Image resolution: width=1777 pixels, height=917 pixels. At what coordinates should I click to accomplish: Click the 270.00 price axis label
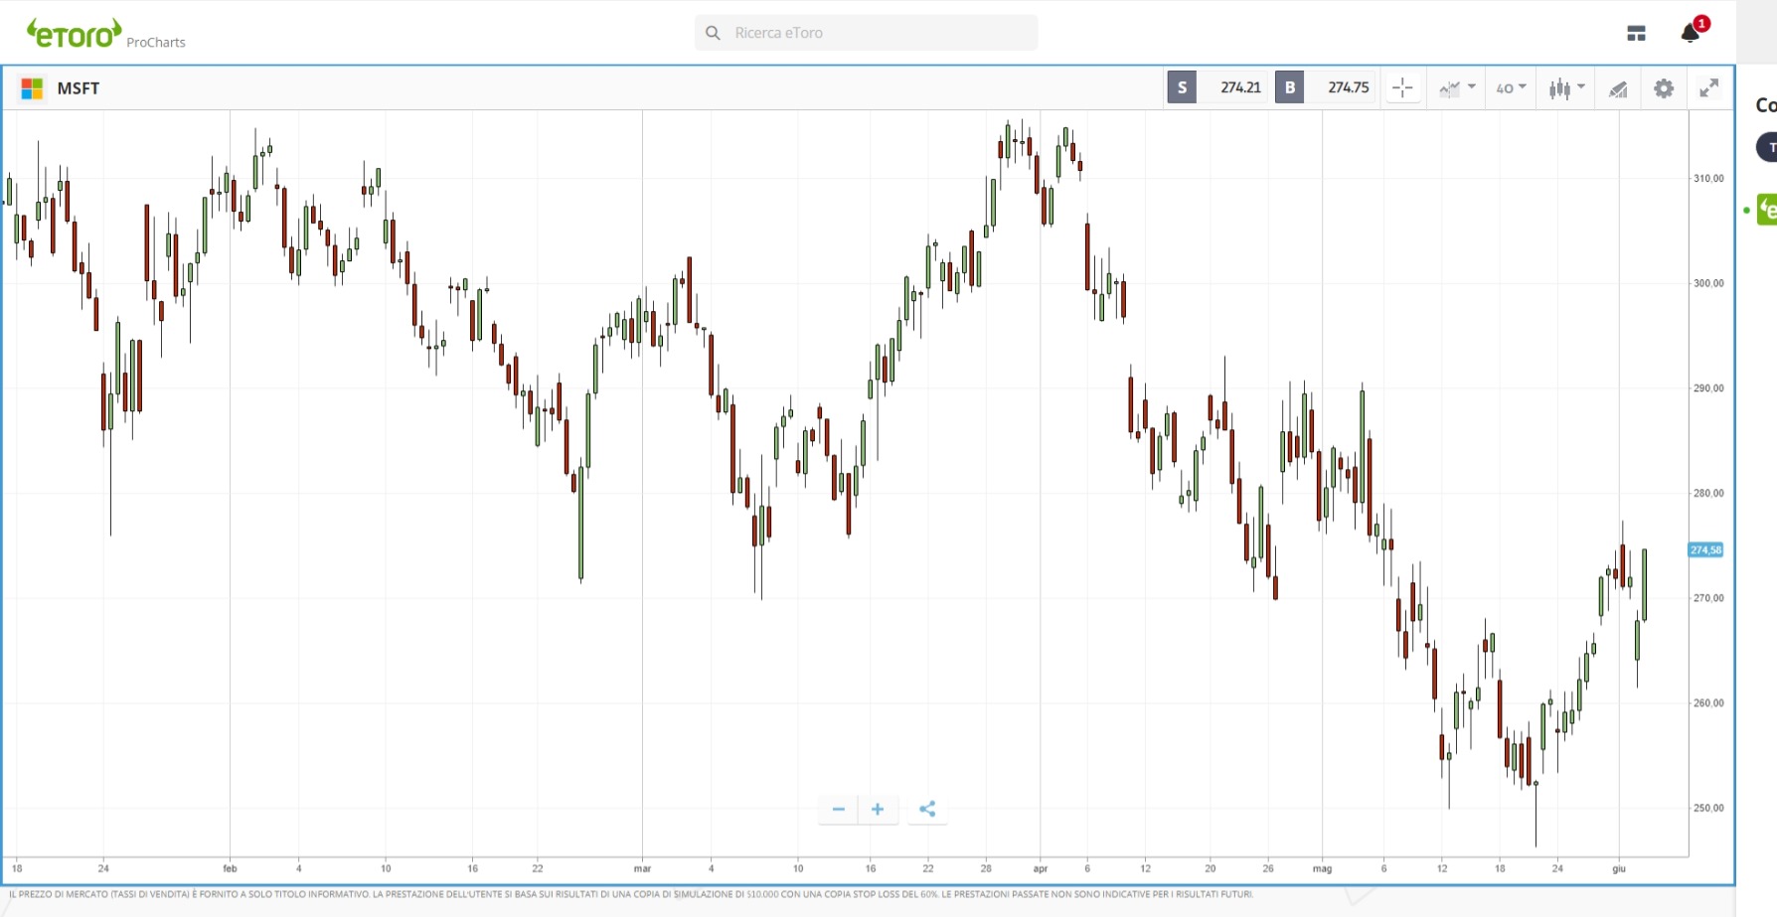[1708, 598]
